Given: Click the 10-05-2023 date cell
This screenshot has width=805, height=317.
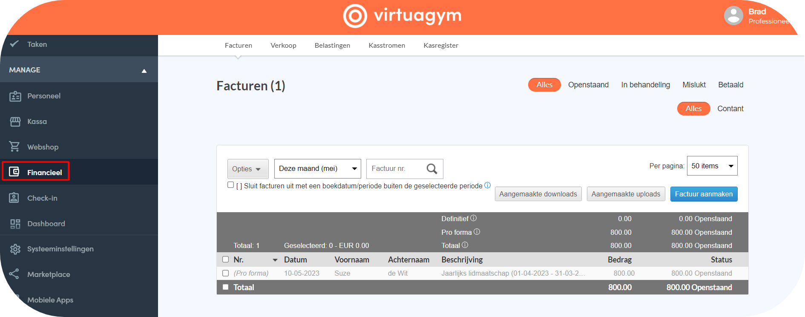Looking at the screenshot, I should pyautogui.click(x=302, y=273).
